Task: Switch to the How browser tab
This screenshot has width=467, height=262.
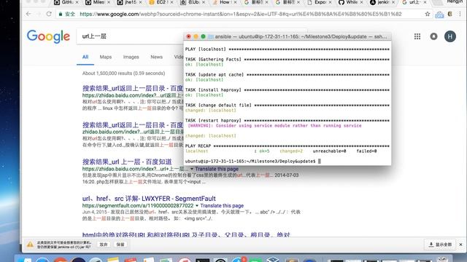Action: tap(224, 2)
